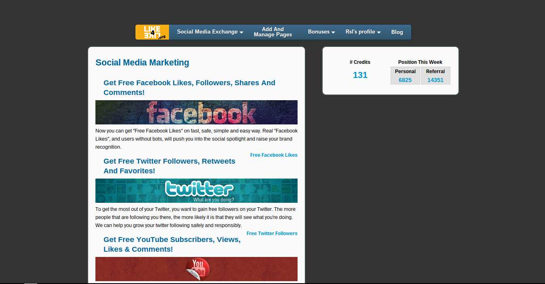Click the Personal column header
This screenshot has width=545, height=284.
click(x=405, y=72)
